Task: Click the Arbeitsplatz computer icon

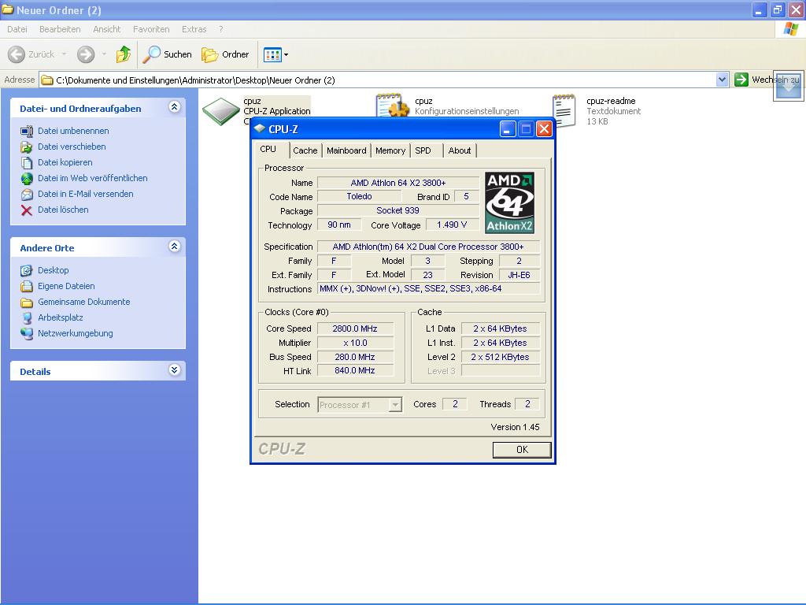Action: (27, 318)
